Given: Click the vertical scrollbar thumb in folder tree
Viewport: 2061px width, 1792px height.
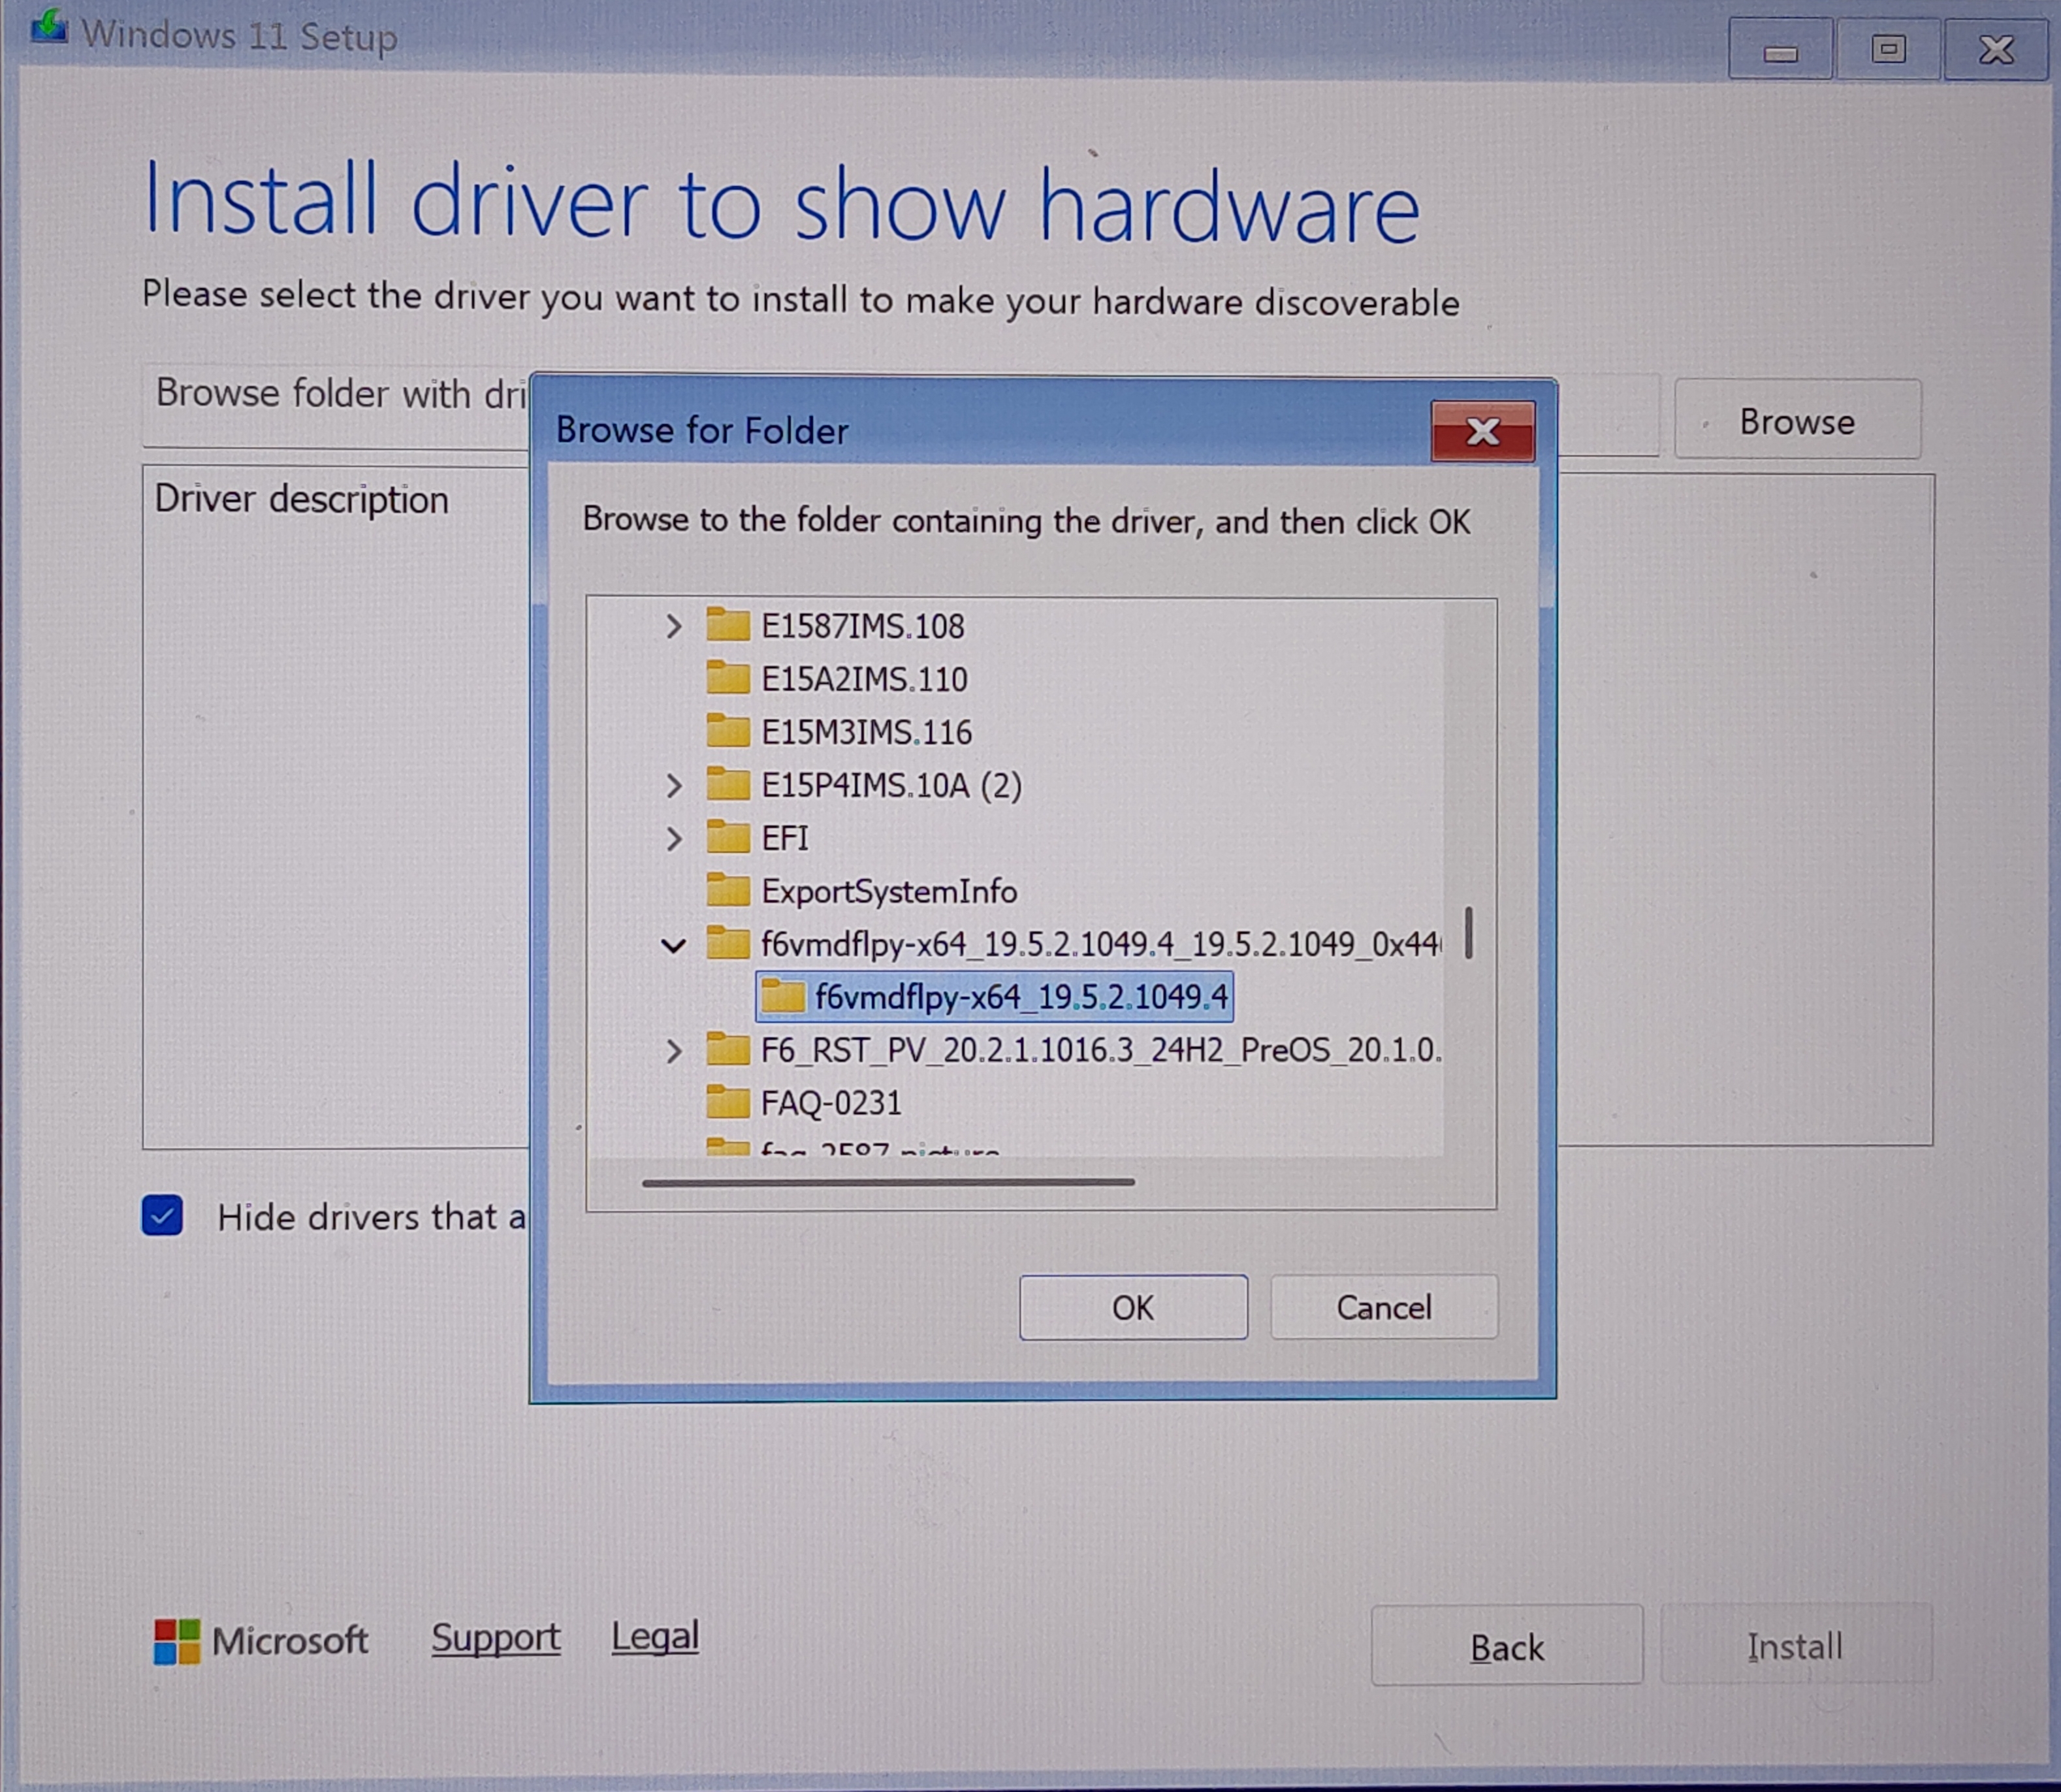Looking at the screenshot, I should tap(1468, 933).
